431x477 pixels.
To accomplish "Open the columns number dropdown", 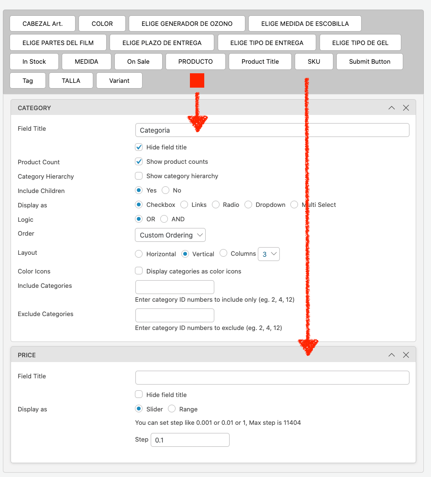I will pyautogui.click(x=269, y=254).
